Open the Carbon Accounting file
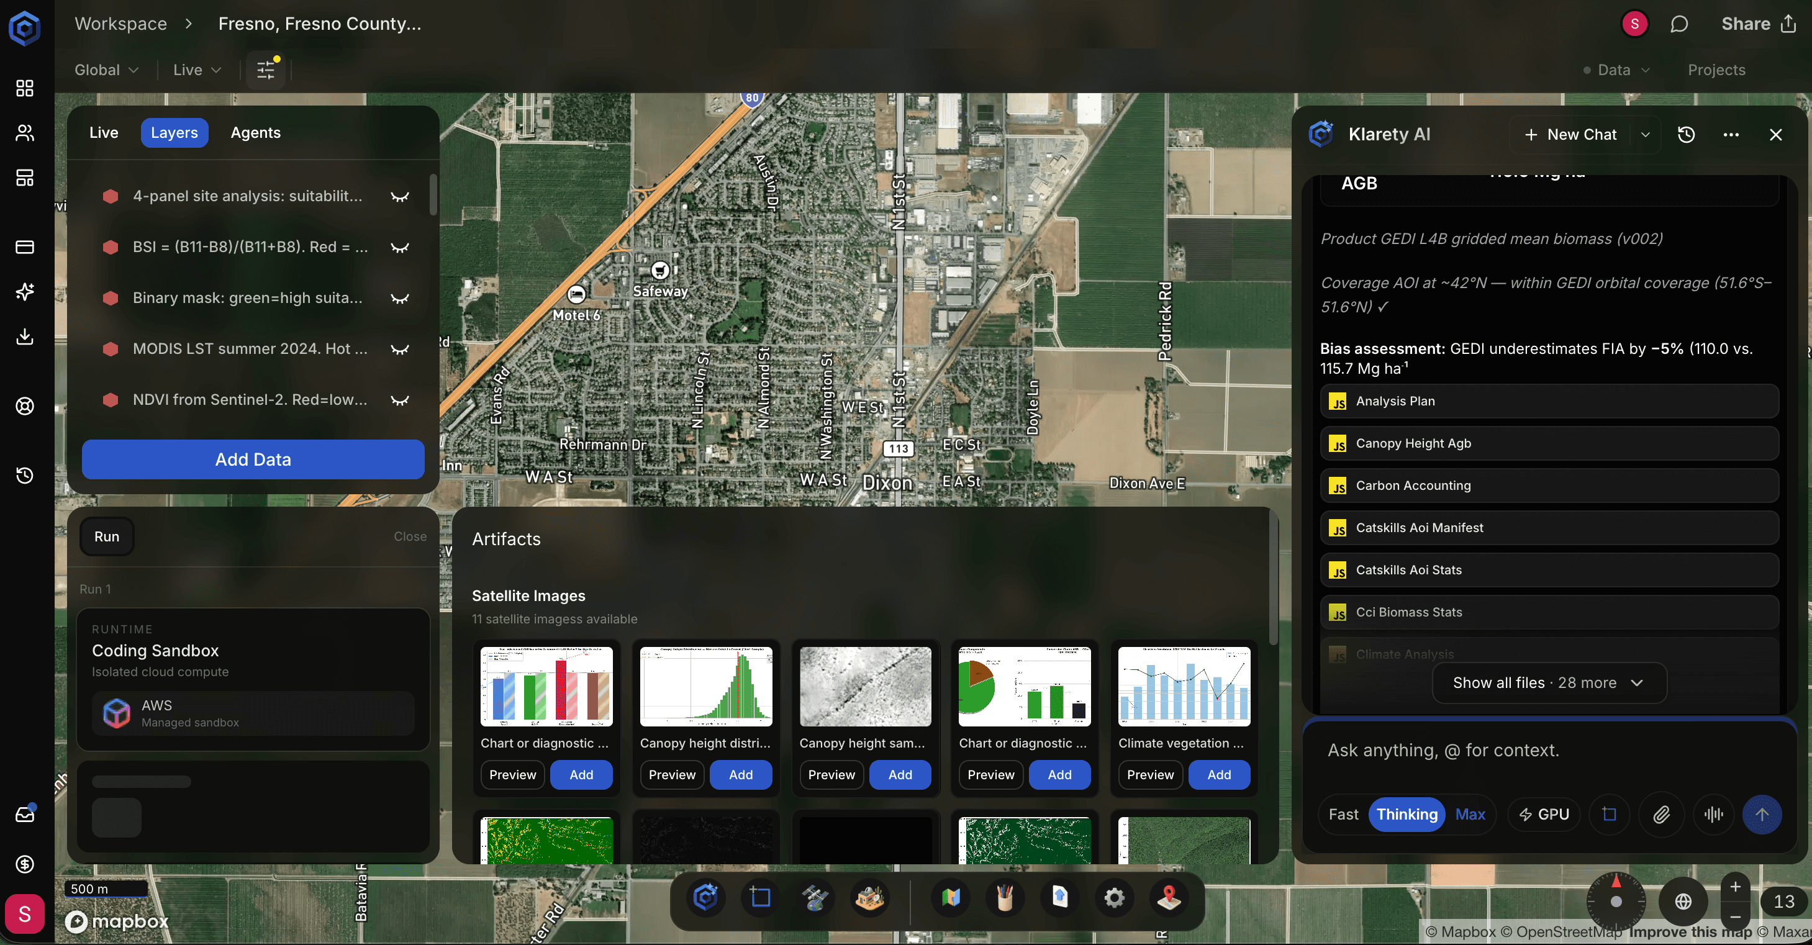 point(1549,485)
